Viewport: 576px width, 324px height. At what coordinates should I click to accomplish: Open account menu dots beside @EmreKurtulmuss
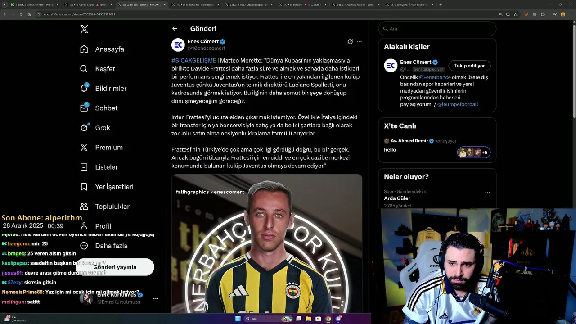156,298
